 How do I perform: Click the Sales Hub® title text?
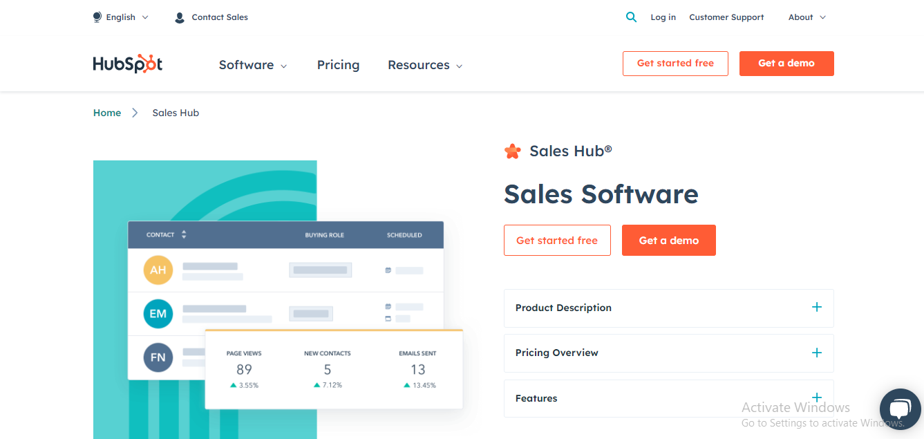pyautogui.click(x=571, y=151)
